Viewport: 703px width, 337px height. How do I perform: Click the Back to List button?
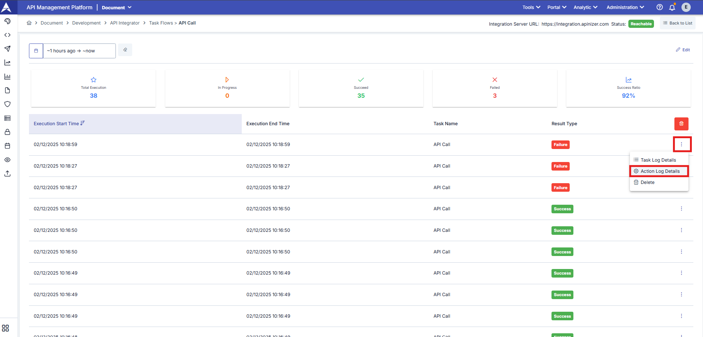(677, 23)
